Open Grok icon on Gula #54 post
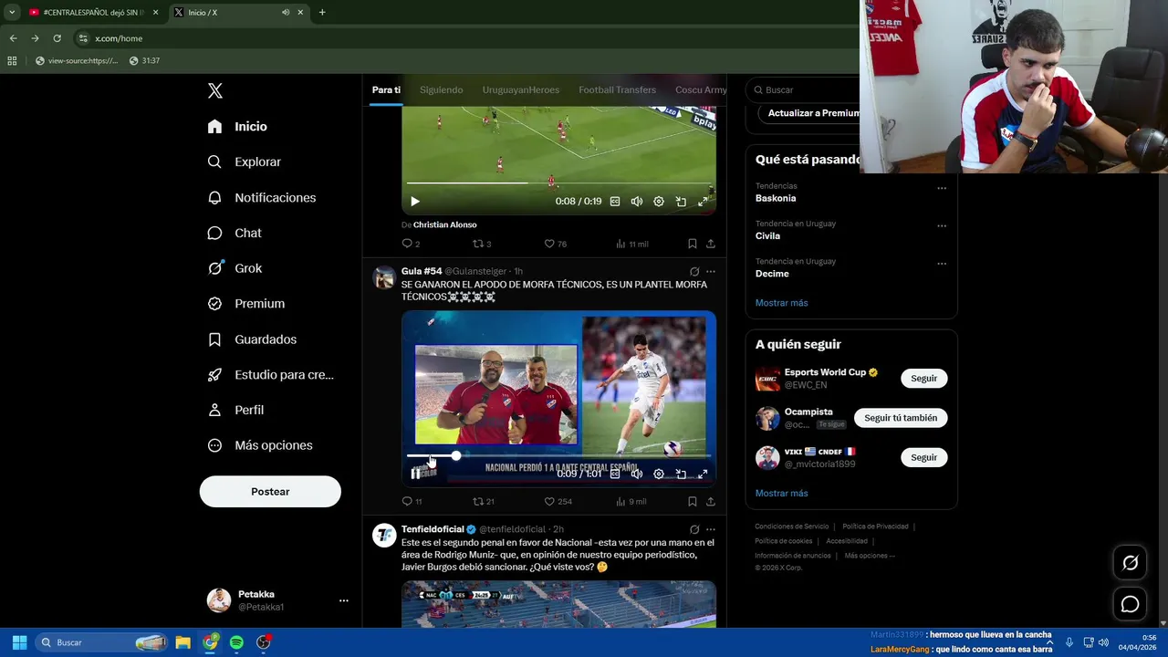 point(694,272)
